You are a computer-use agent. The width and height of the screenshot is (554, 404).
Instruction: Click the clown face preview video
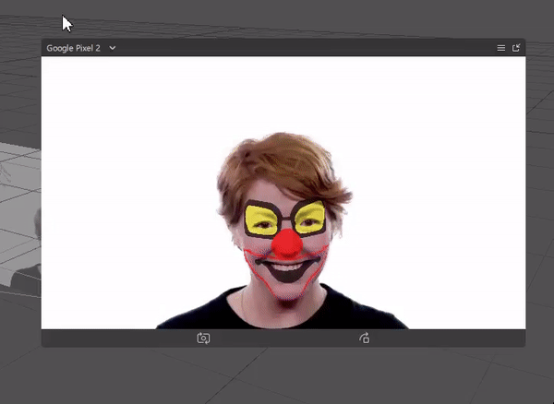coord(283,193)
